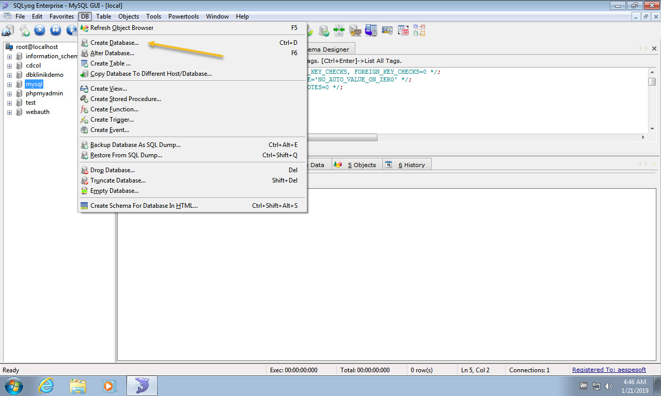The width and height of the screenshot is (661, 396).
Task: Choose Create View menu entry
Action: (x=193, y=89)
